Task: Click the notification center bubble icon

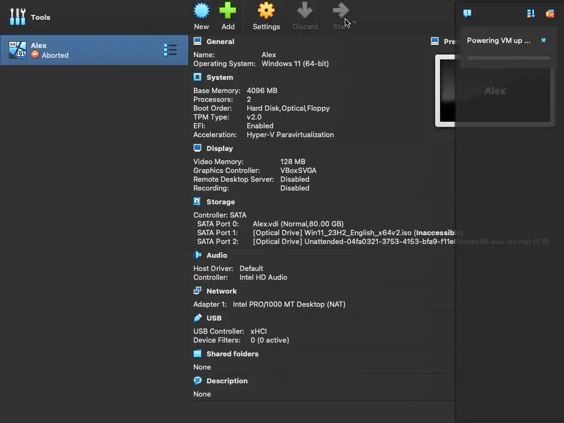Action: click(x=467, y=13)
